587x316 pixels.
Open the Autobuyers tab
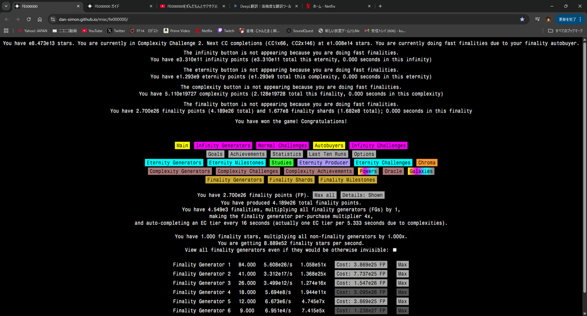point(330,146)
